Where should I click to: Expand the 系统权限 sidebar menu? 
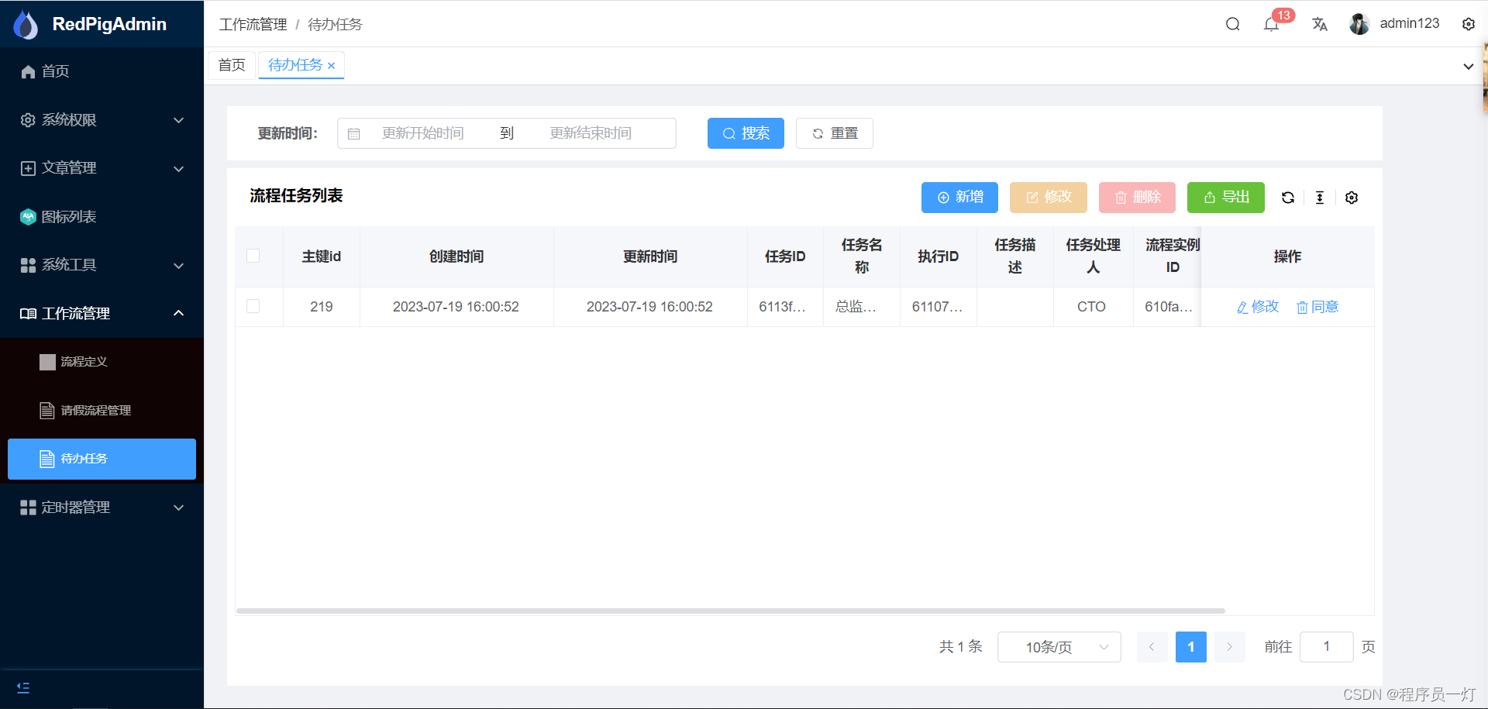tap(102, 120)
